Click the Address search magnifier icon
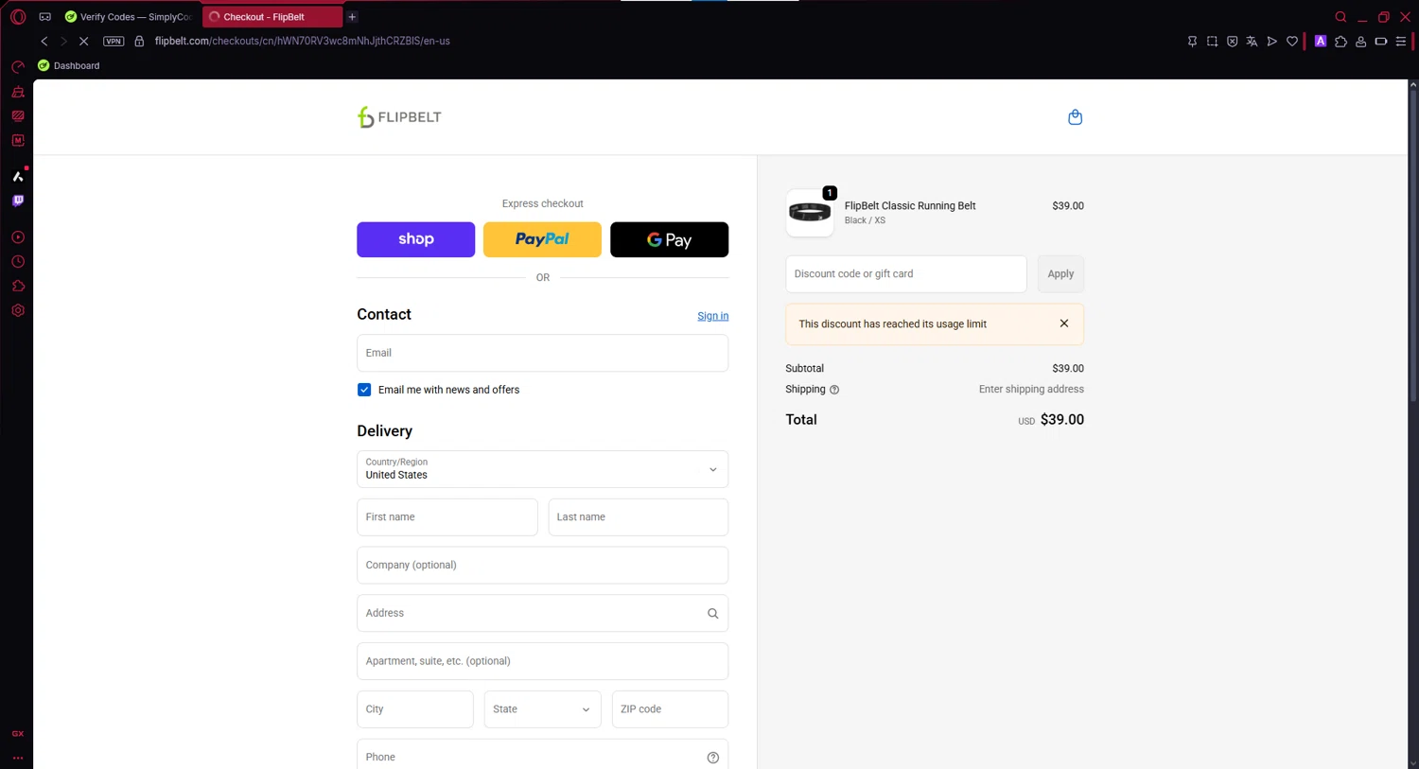The width and height of the screenshot is (1419, 769). pyautogui.click(x=712, y=614)
